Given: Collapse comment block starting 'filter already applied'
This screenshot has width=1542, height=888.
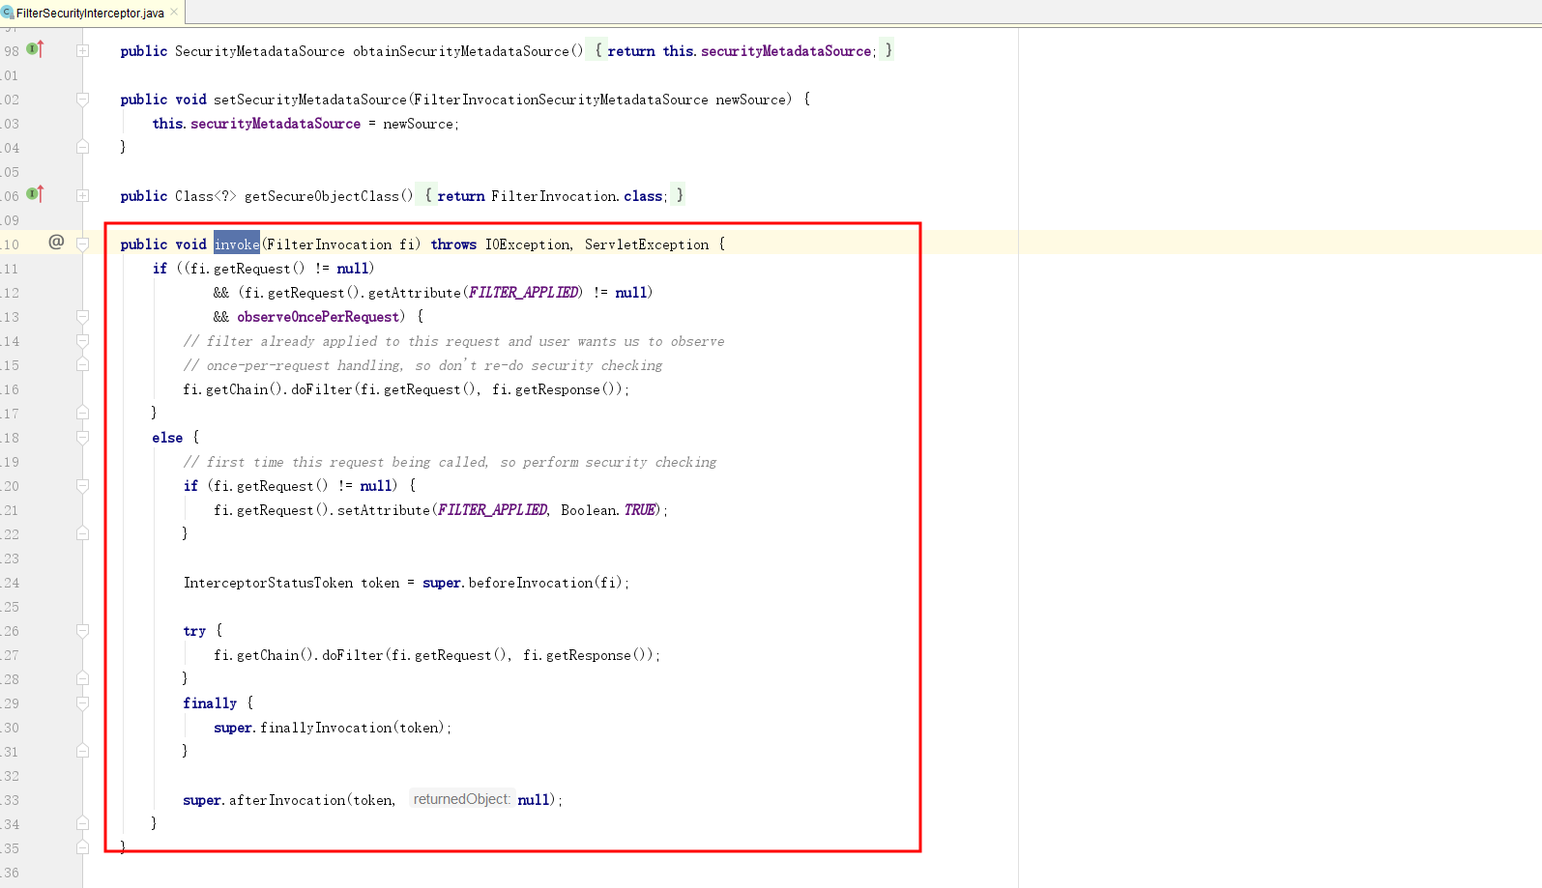Looking at the screenshot, I should (83, 340).
